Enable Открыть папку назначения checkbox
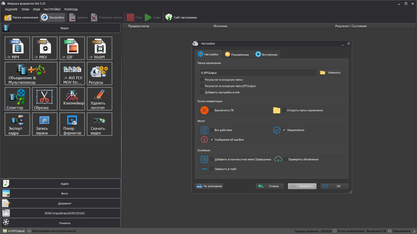The height and width of the screenshot is (234, 417). (x=284, y=110)
